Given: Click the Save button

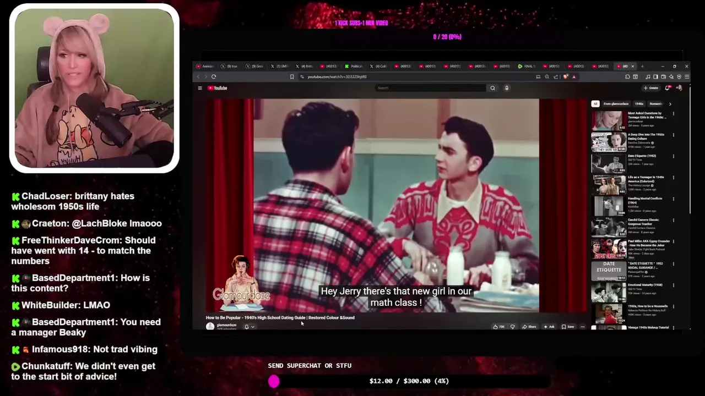Looking at the screenshot, I should click(x=568, y=327).
